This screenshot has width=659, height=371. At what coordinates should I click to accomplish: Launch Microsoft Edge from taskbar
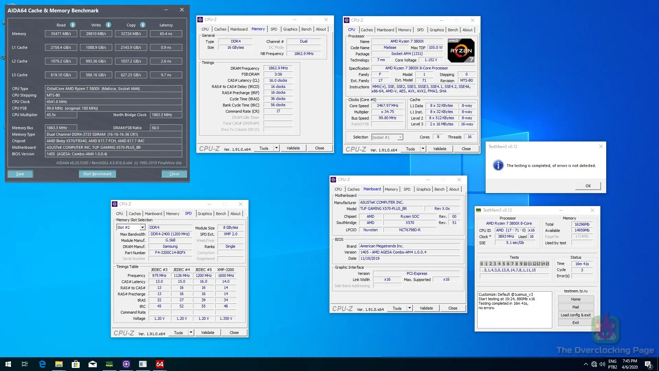(x=42, y=364)
